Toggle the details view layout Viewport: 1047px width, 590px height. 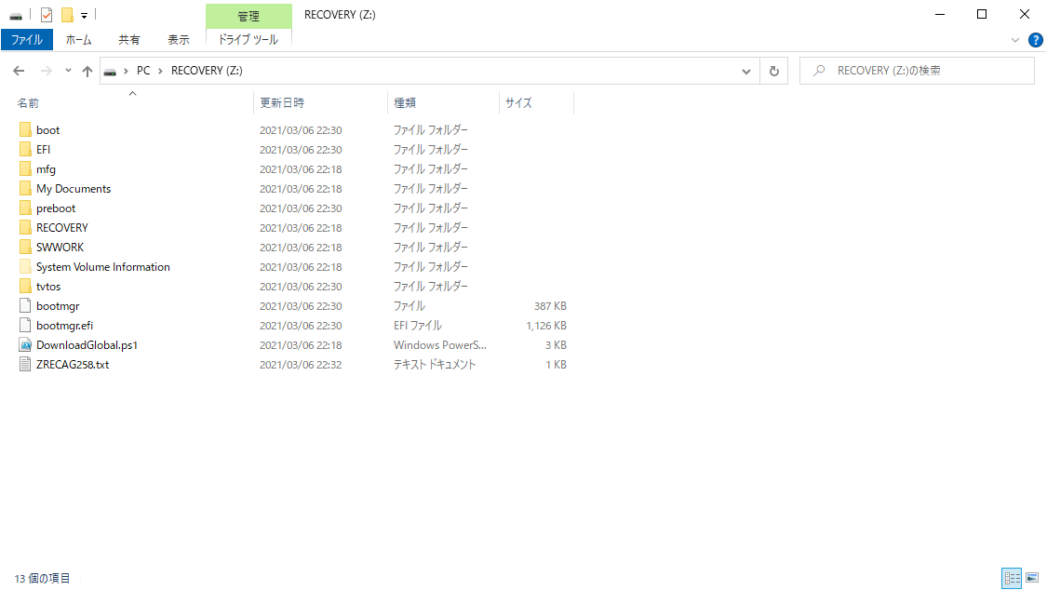(x=1011, y=578)
